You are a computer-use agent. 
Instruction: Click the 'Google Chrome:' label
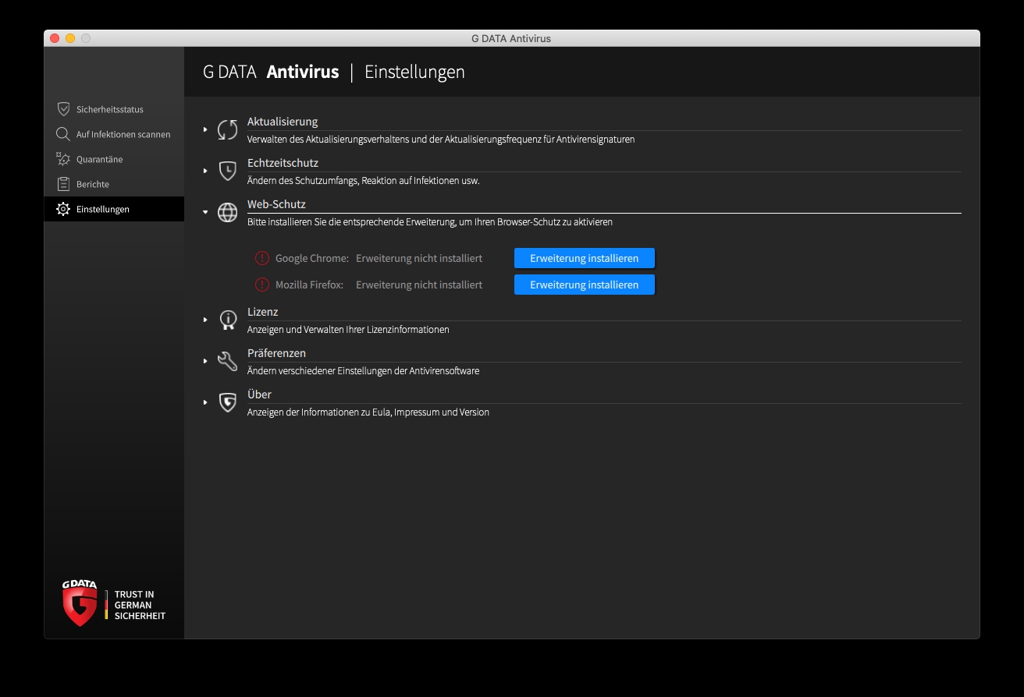[312, 258]
